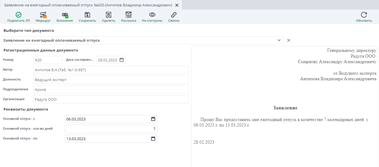379x167 pixels.
Task: Open Вложения attachments paperclip icon
Action: (x=65, y=15)
